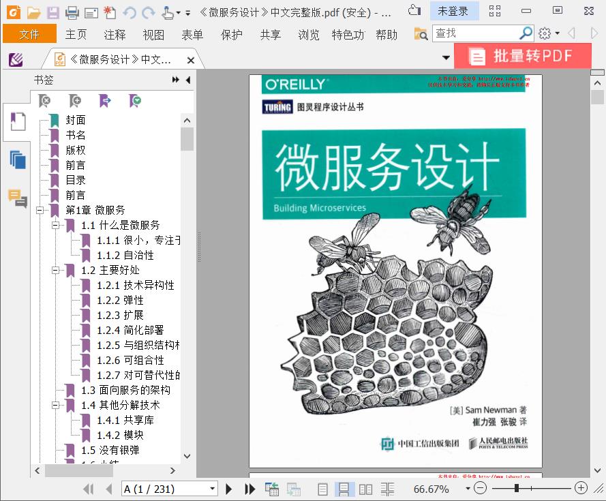Screen dimensions: 606x501
Task: Open the Bookmarks side panel icon
Action: tap(18, 121)
